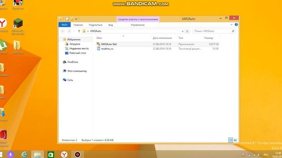
Task: Switch to large icons view in the status bar
Action: tap(235, 140)
